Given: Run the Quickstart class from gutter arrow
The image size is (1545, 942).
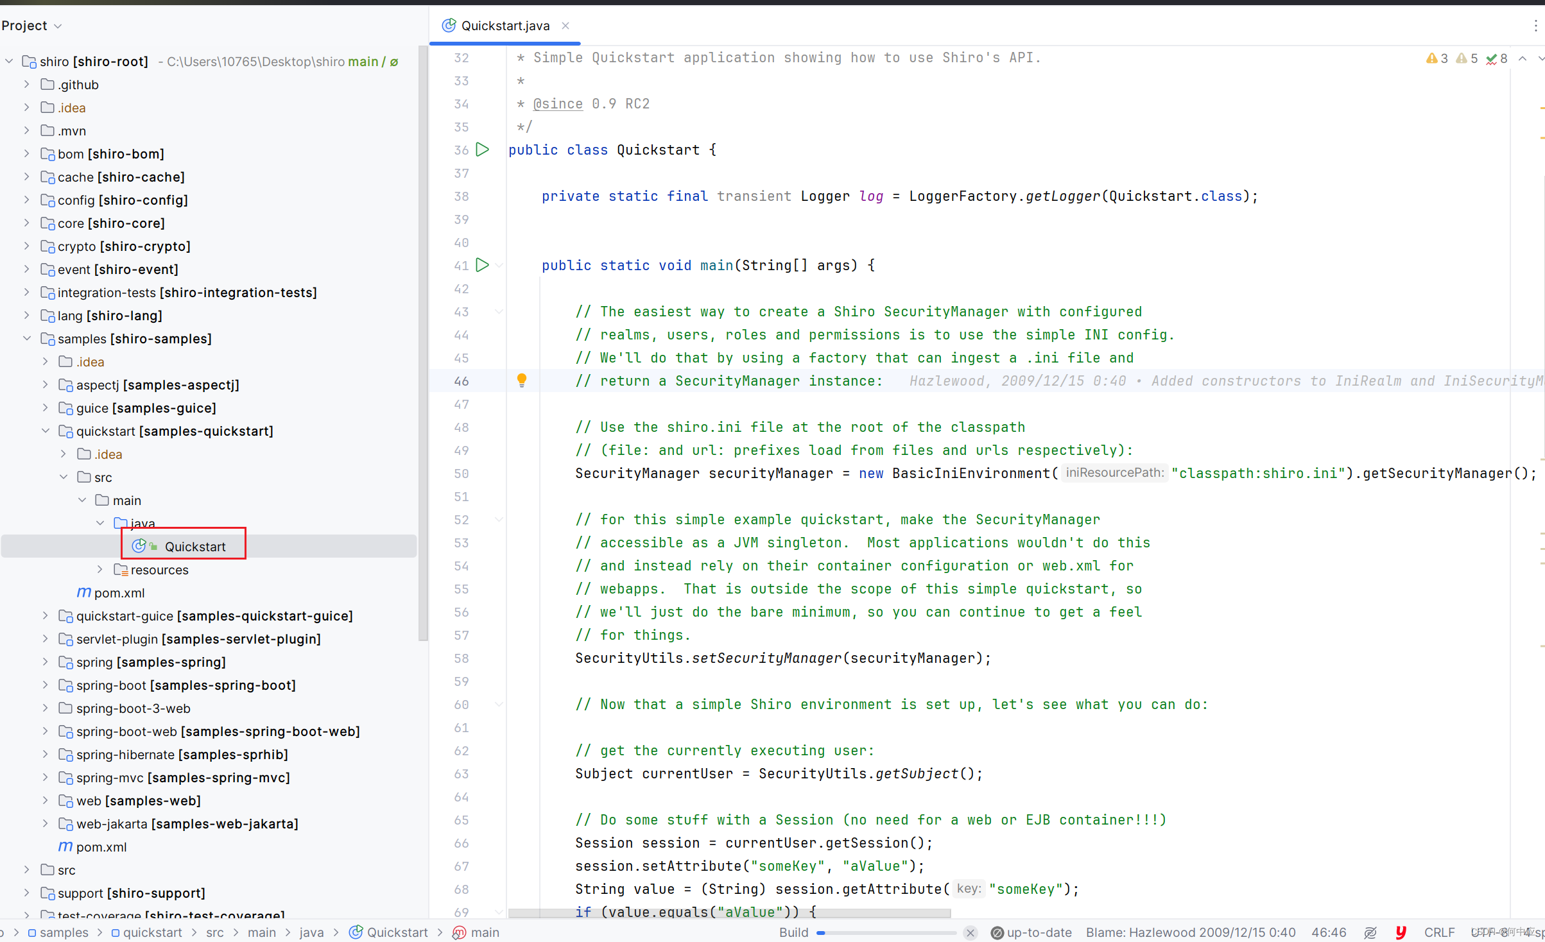Looking at the screenshot, I should tap(483, 150).
